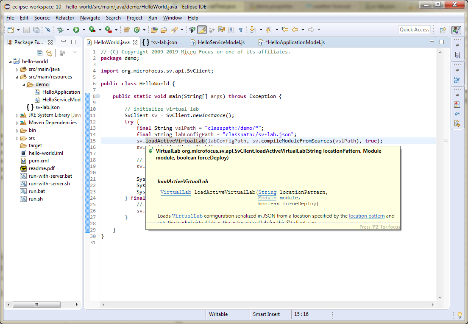Expand the Maven Dependencies node
The image size is (468, 324).
(x=17, y=123)
